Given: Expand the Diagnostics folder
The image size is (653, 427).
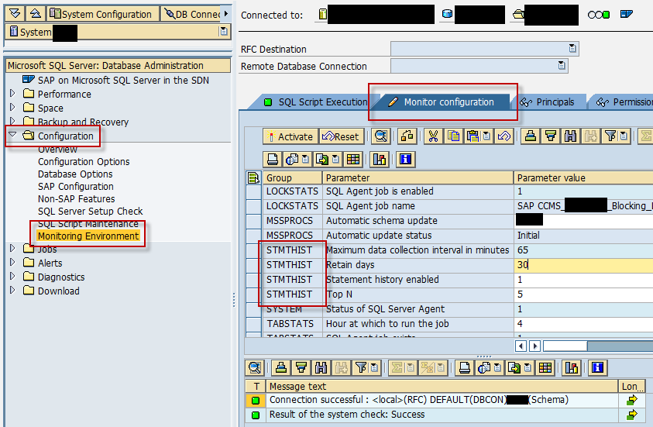Looking at the screenshot, I should point(12,276).
